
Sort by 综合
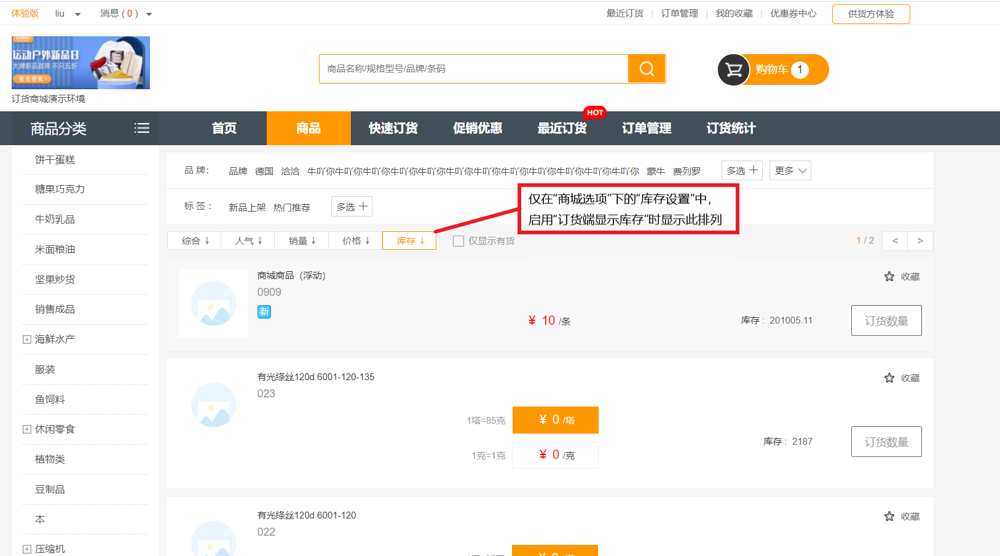195,240
